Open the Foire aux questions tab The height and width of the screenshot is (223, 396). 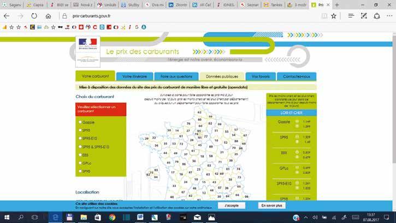(176, 77)
